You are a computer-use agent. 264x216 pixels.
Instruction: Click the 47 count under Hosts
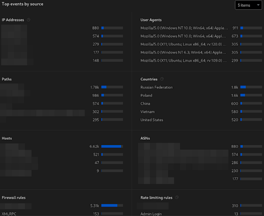tap(97, 163)
